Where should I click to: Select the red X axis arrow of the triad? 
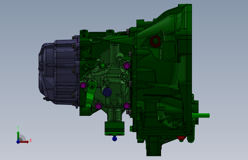click(24, 142)
